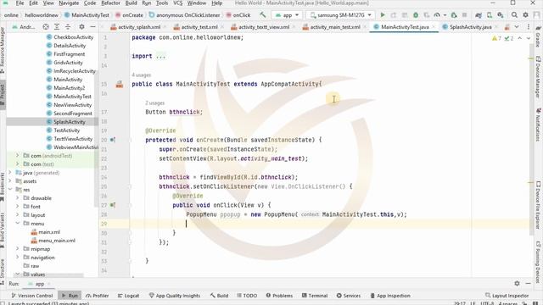The width and height of the screenshot is (543, 305).
Task: Open IDE settings gear in top toolbar
Action: tap(526, 15)
